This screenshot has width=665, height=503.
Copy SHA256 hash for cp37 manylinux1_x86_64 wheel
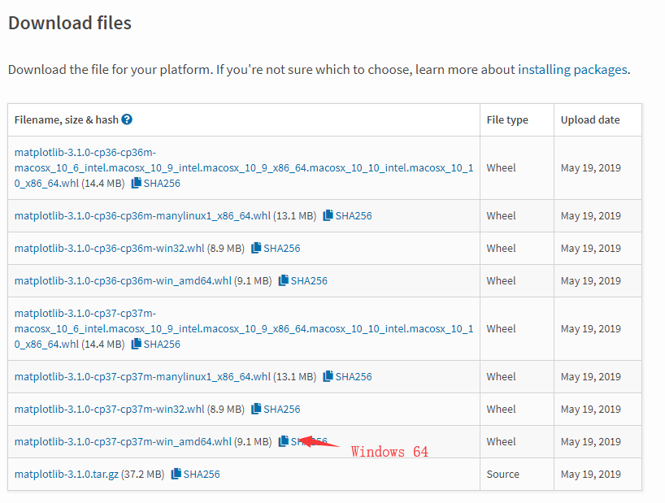[347, 376]
